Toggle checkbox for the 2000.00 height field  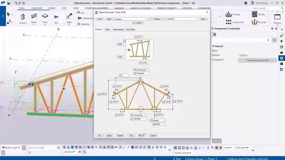98,94
